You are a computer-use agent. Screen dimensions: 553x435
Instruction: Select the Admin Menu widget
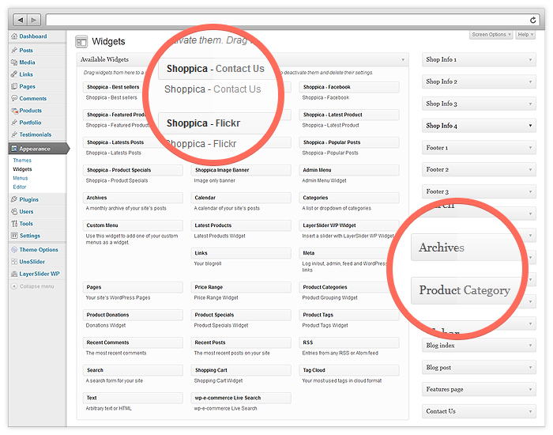[x=349, y=170]
